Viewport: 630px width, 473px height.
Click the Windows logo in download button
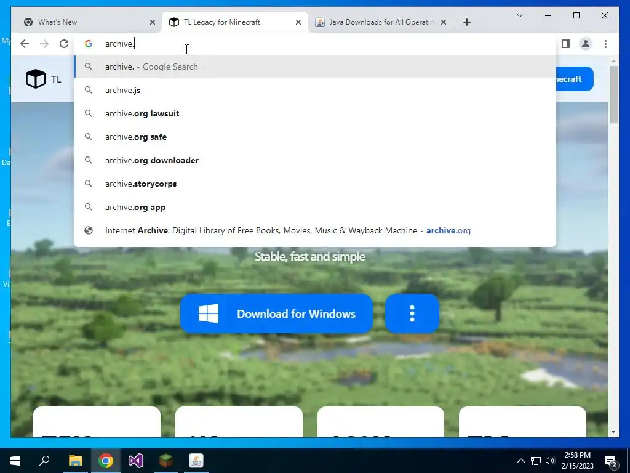tap(209, 313)
